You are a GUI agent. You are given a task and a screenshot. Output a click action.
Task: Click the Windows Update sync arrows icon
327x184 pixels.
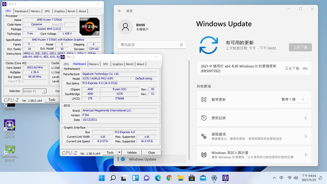209,46
